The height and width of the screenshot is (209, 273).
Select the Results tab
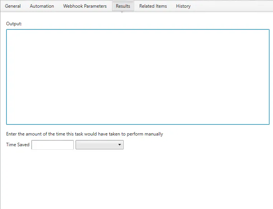pyautogui.click(x=123, y=6)
